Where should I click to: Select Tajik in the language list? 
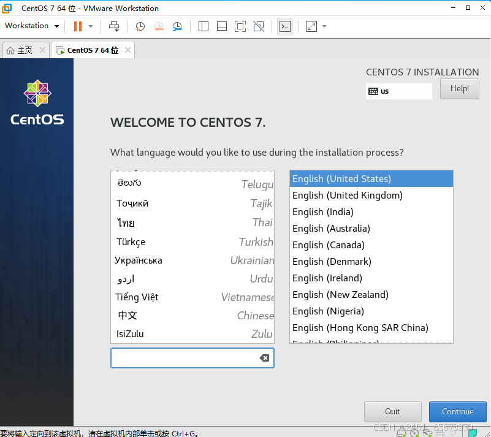pyautogui.click(x=192, y=203)
